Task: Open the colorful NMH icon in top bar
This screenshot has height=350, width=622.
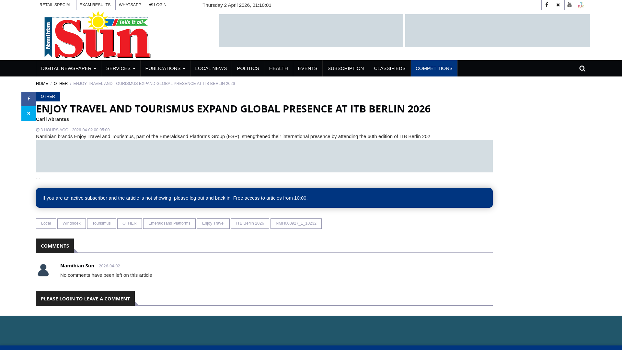Action: pos(581,5)
